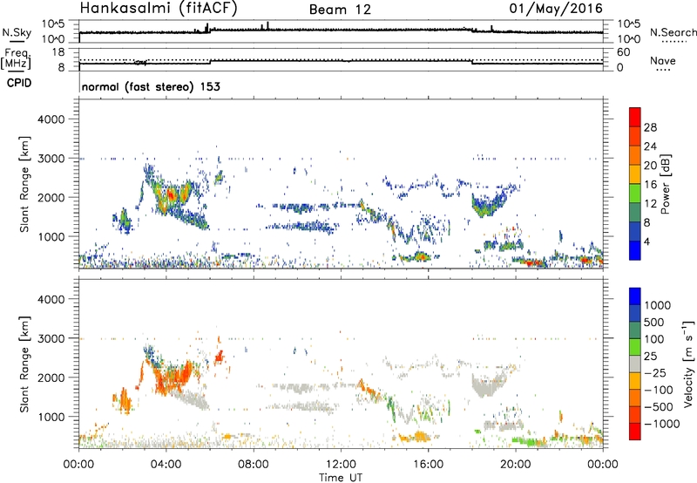697x483 pixels.
Task: Pick the light green 25–100 velocity swatch
Action: (635, 347)
